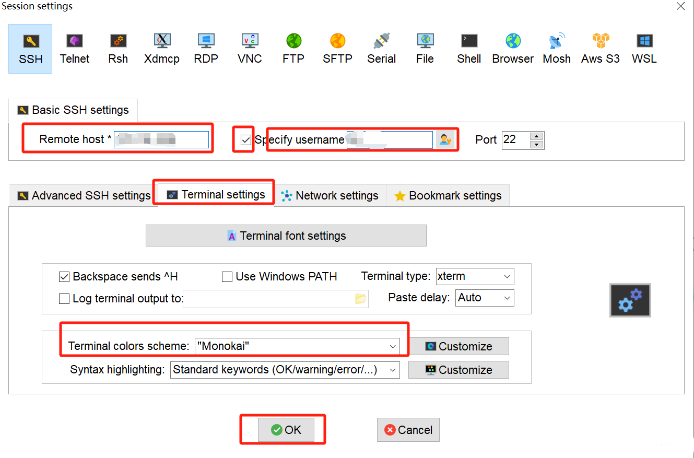Screen dimensions: 694x458
Task: Click the blue gears settings icon
Action: [x=630, y=300]
